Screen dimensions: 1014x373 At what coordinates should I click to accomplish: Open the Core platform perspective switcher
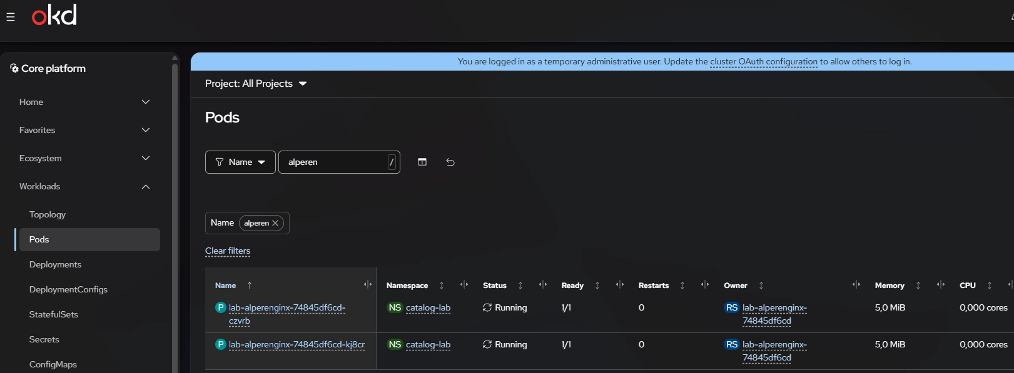click(x=48, y=68)
